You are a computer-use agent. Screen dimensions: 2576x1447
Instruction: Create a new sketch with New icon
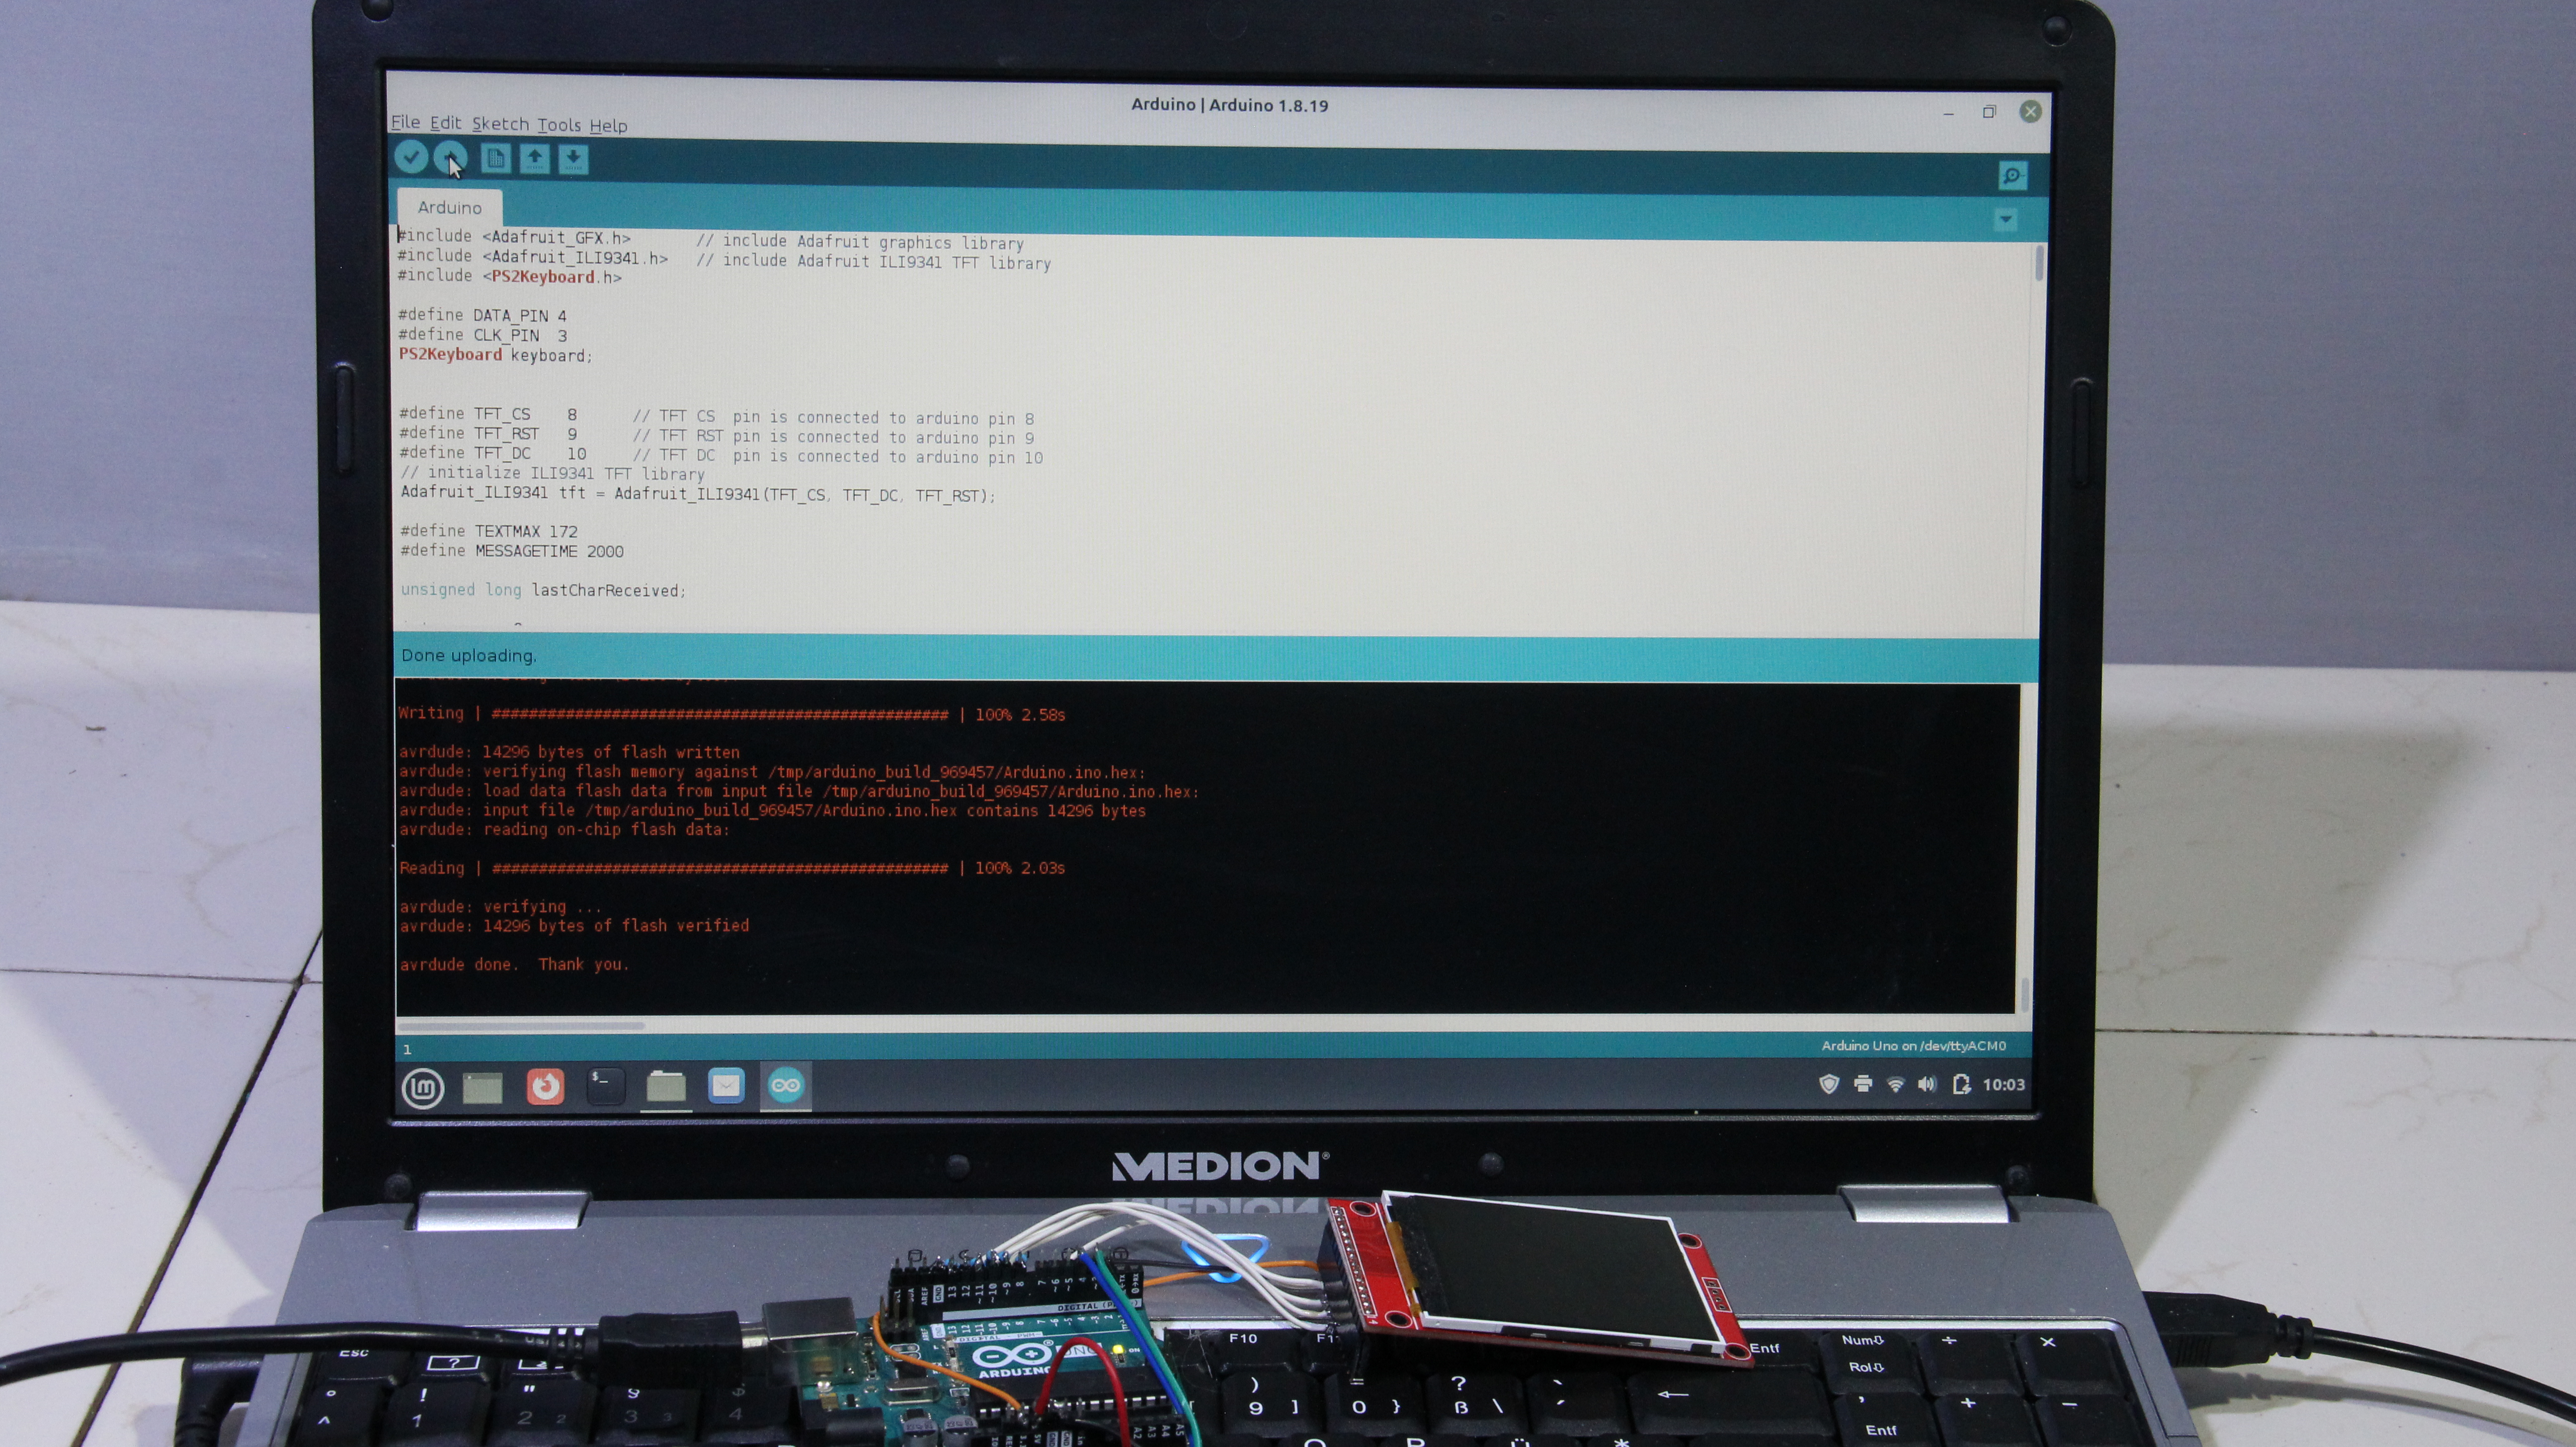[495, 158]
